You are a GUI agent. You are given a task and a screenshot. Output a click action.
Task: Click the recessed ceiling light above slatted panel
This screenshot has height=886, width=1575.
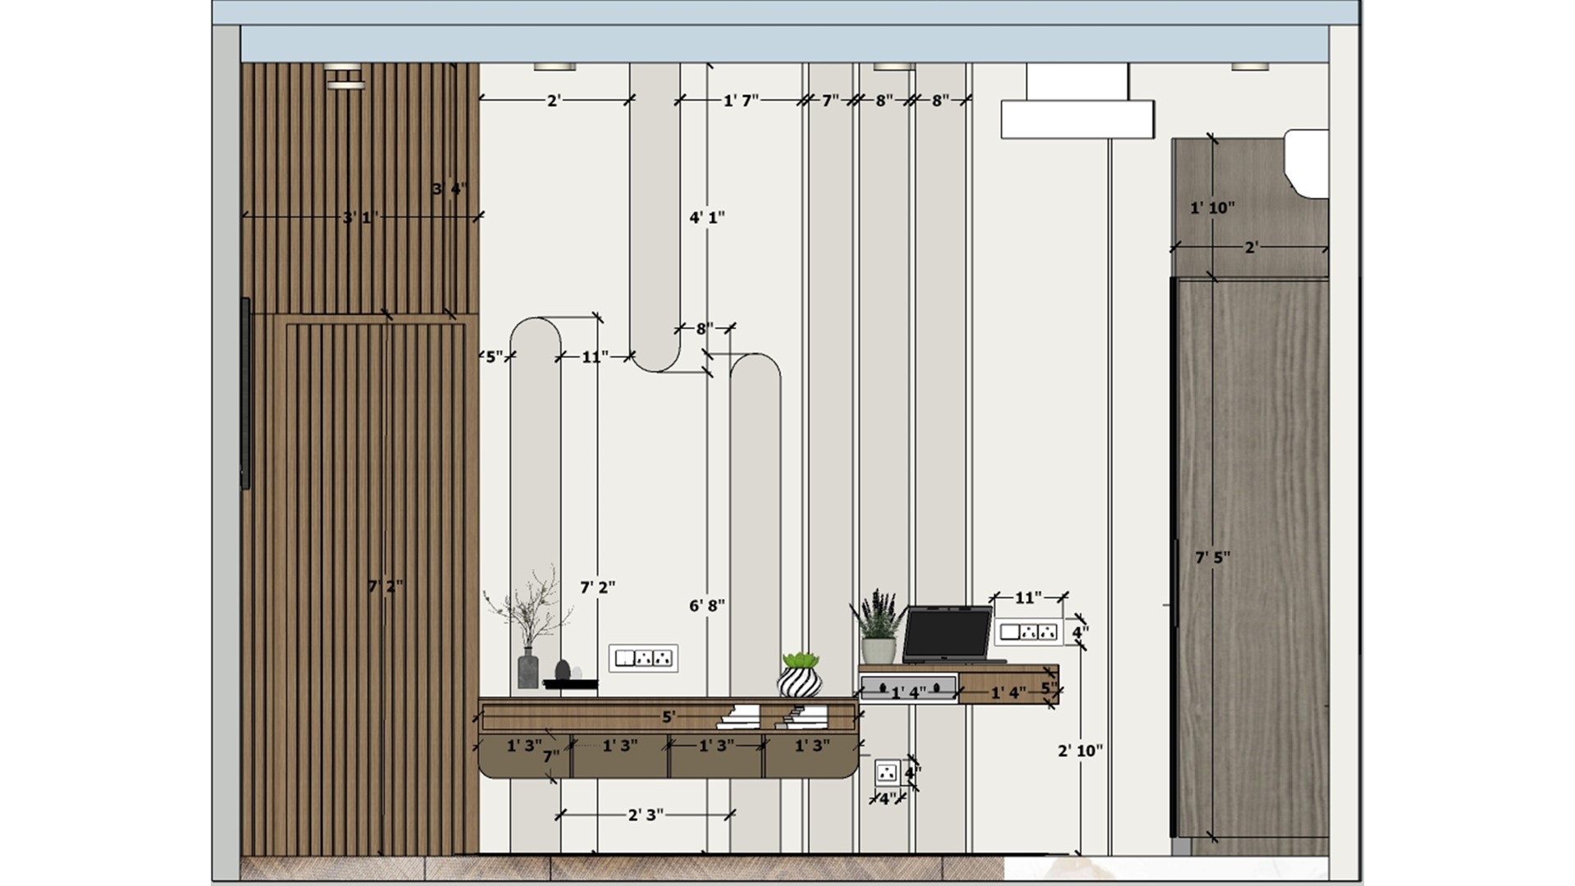(343, 66)
